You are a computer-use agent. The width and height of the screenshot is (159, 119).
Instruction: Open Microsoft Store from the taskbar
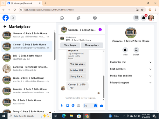79,116
